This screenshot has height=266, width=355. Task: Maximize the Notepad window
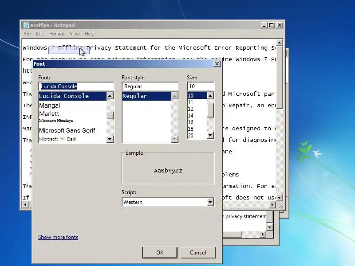click(272, 25)
